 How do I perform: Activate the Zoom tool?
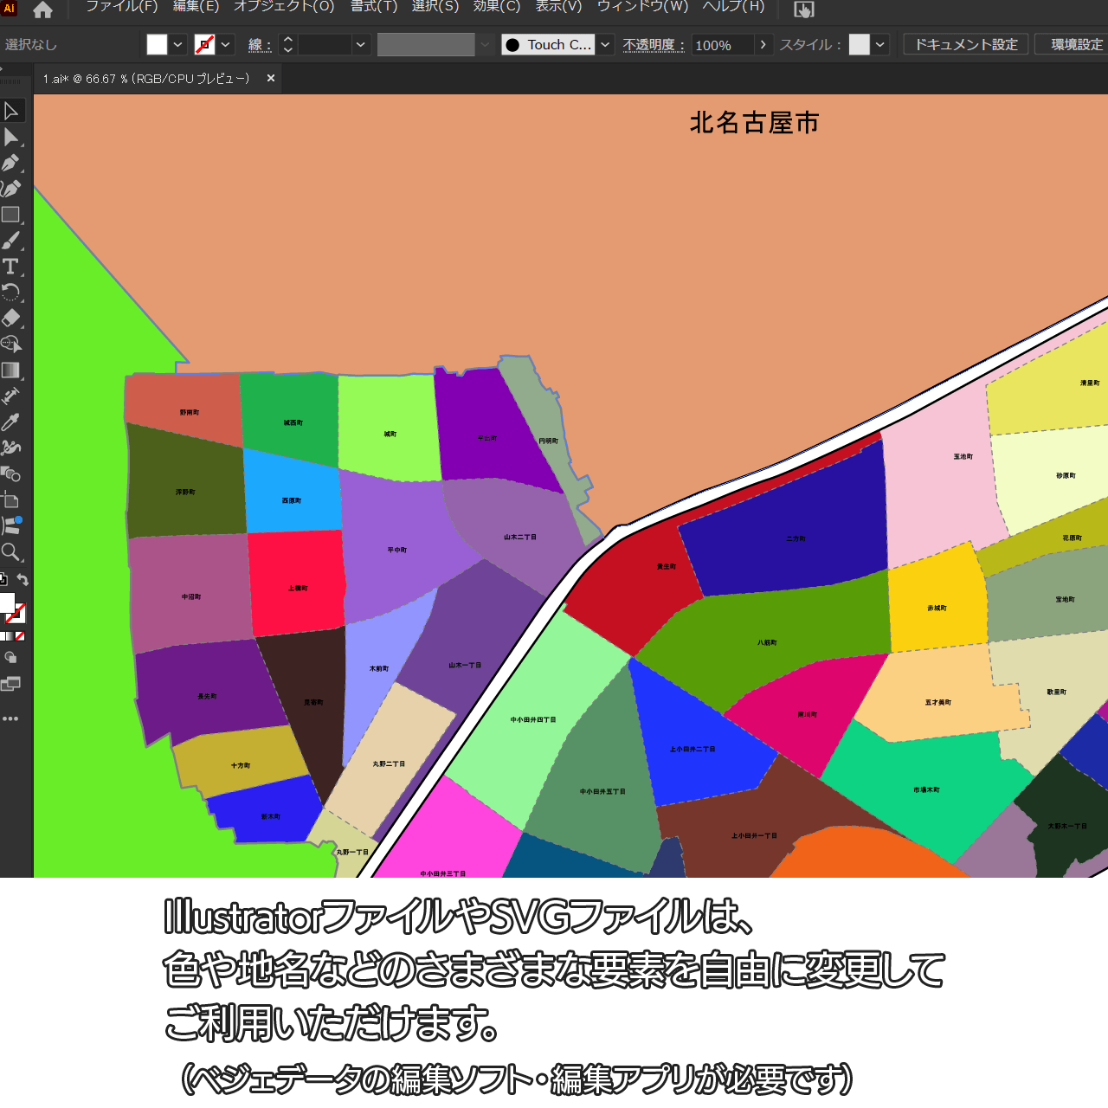click(x=11, y=552)
